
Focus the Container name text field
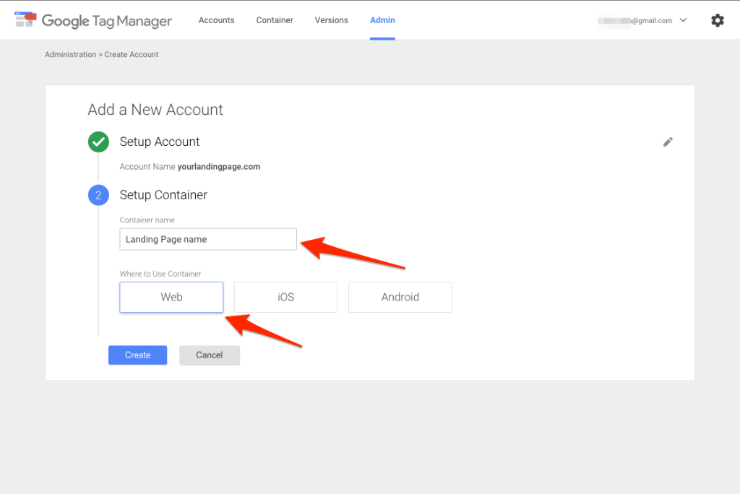207,239
